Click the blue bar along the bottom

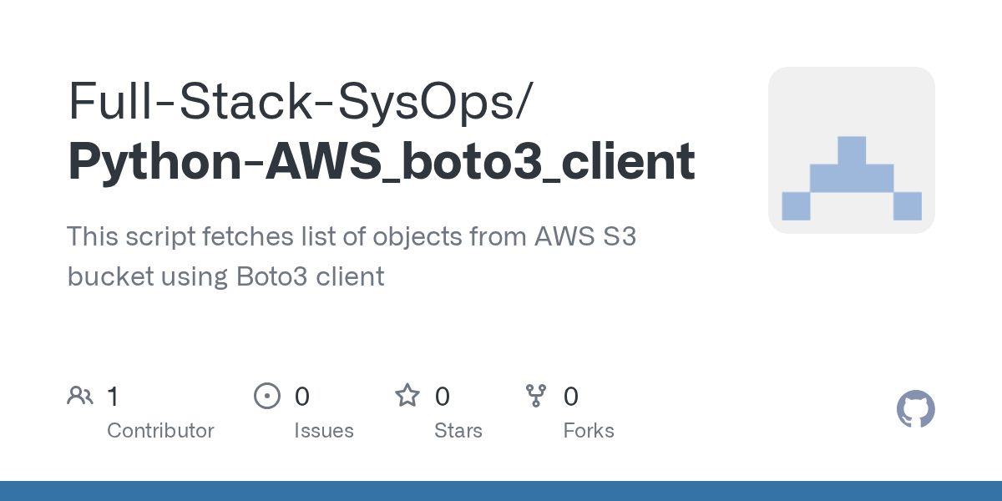[501, 491]
